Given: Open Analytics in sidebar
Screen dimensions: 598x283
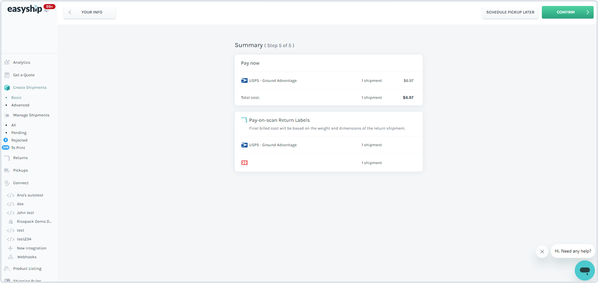Looking at the screenshot, I should pos(22,62).
